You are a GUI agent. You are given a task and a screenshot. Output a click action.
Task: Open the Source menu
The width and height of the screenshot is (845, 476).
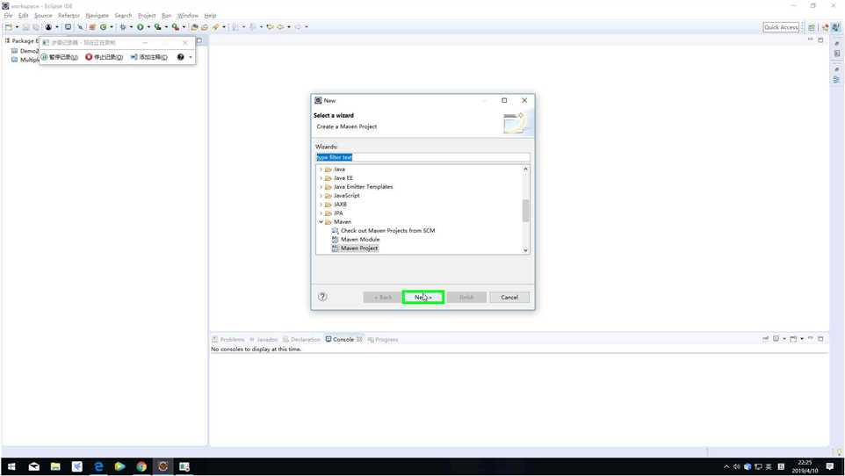(x=43, y=16)
